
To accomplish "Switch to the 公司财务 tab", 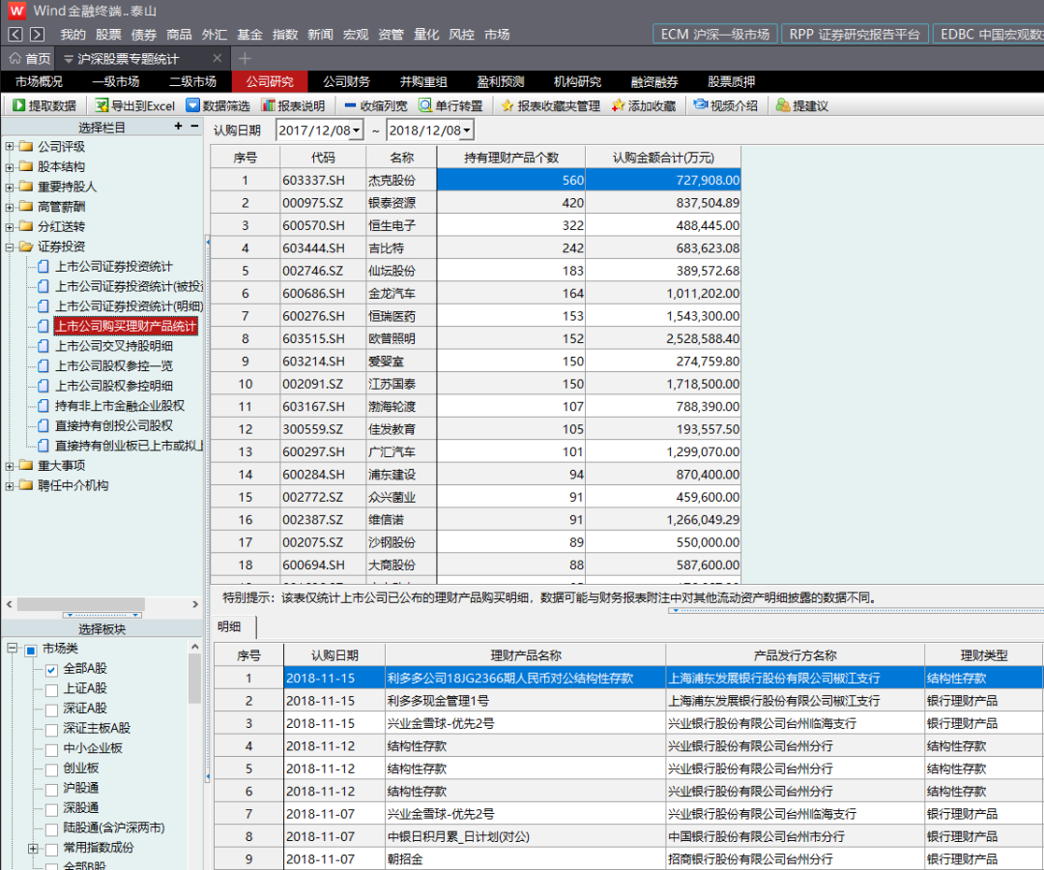I will point(346,81).
